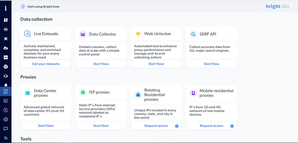Open the cloud API icon in sidebar
Screen dimensions: 298x143
click(x=6, y=48)
